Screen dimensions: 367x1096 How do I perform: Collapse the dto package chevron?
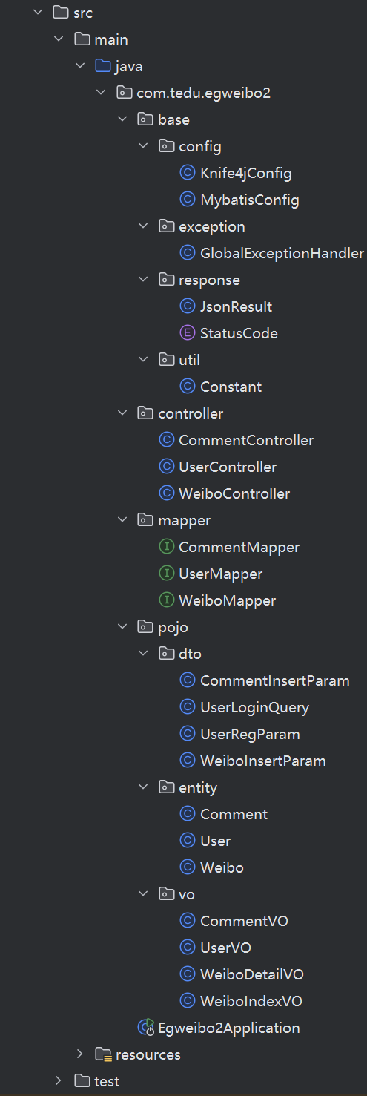(x=144, y=654)
